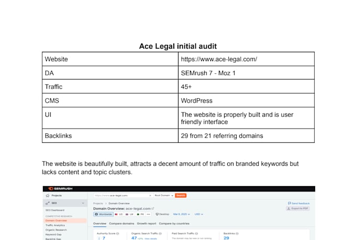Image resolution: width=356 pixels, height=240 pixels.
Task: Click the 'DA' row label
Action: click(x=49, y=73)
